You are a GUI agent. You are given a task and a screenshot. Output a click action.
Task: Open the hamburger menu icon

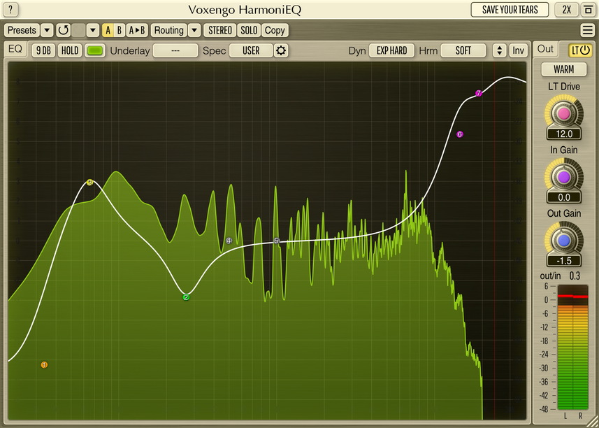[587, 31]
